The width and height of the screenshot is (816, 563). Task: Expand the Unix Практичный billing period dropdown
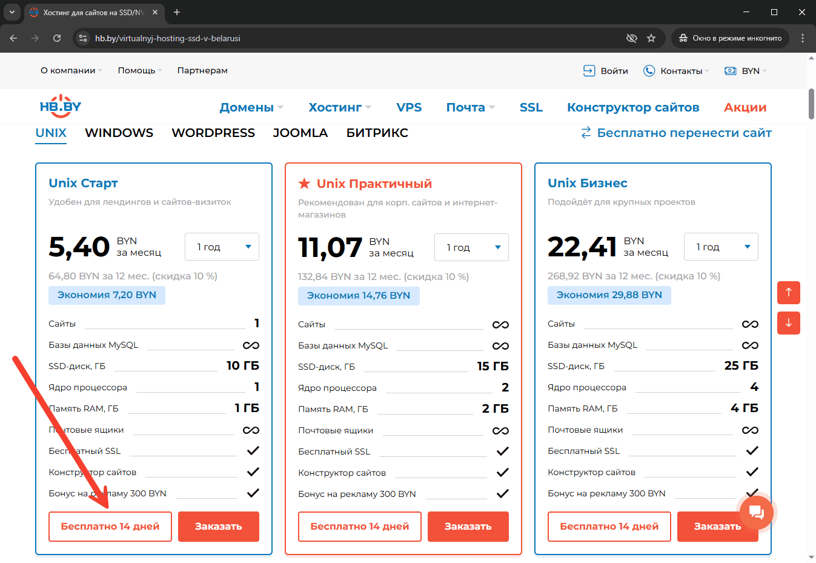(x=471, y=247)
